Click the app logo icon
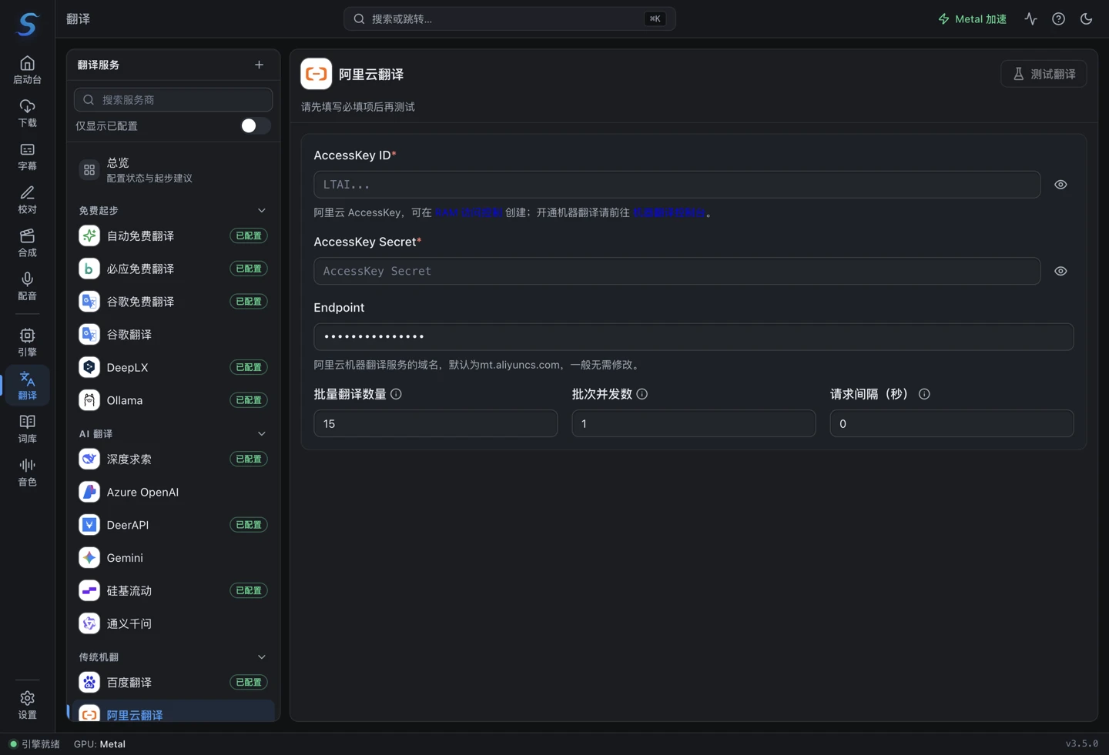 pyautogui.click(x=28, y=24)
